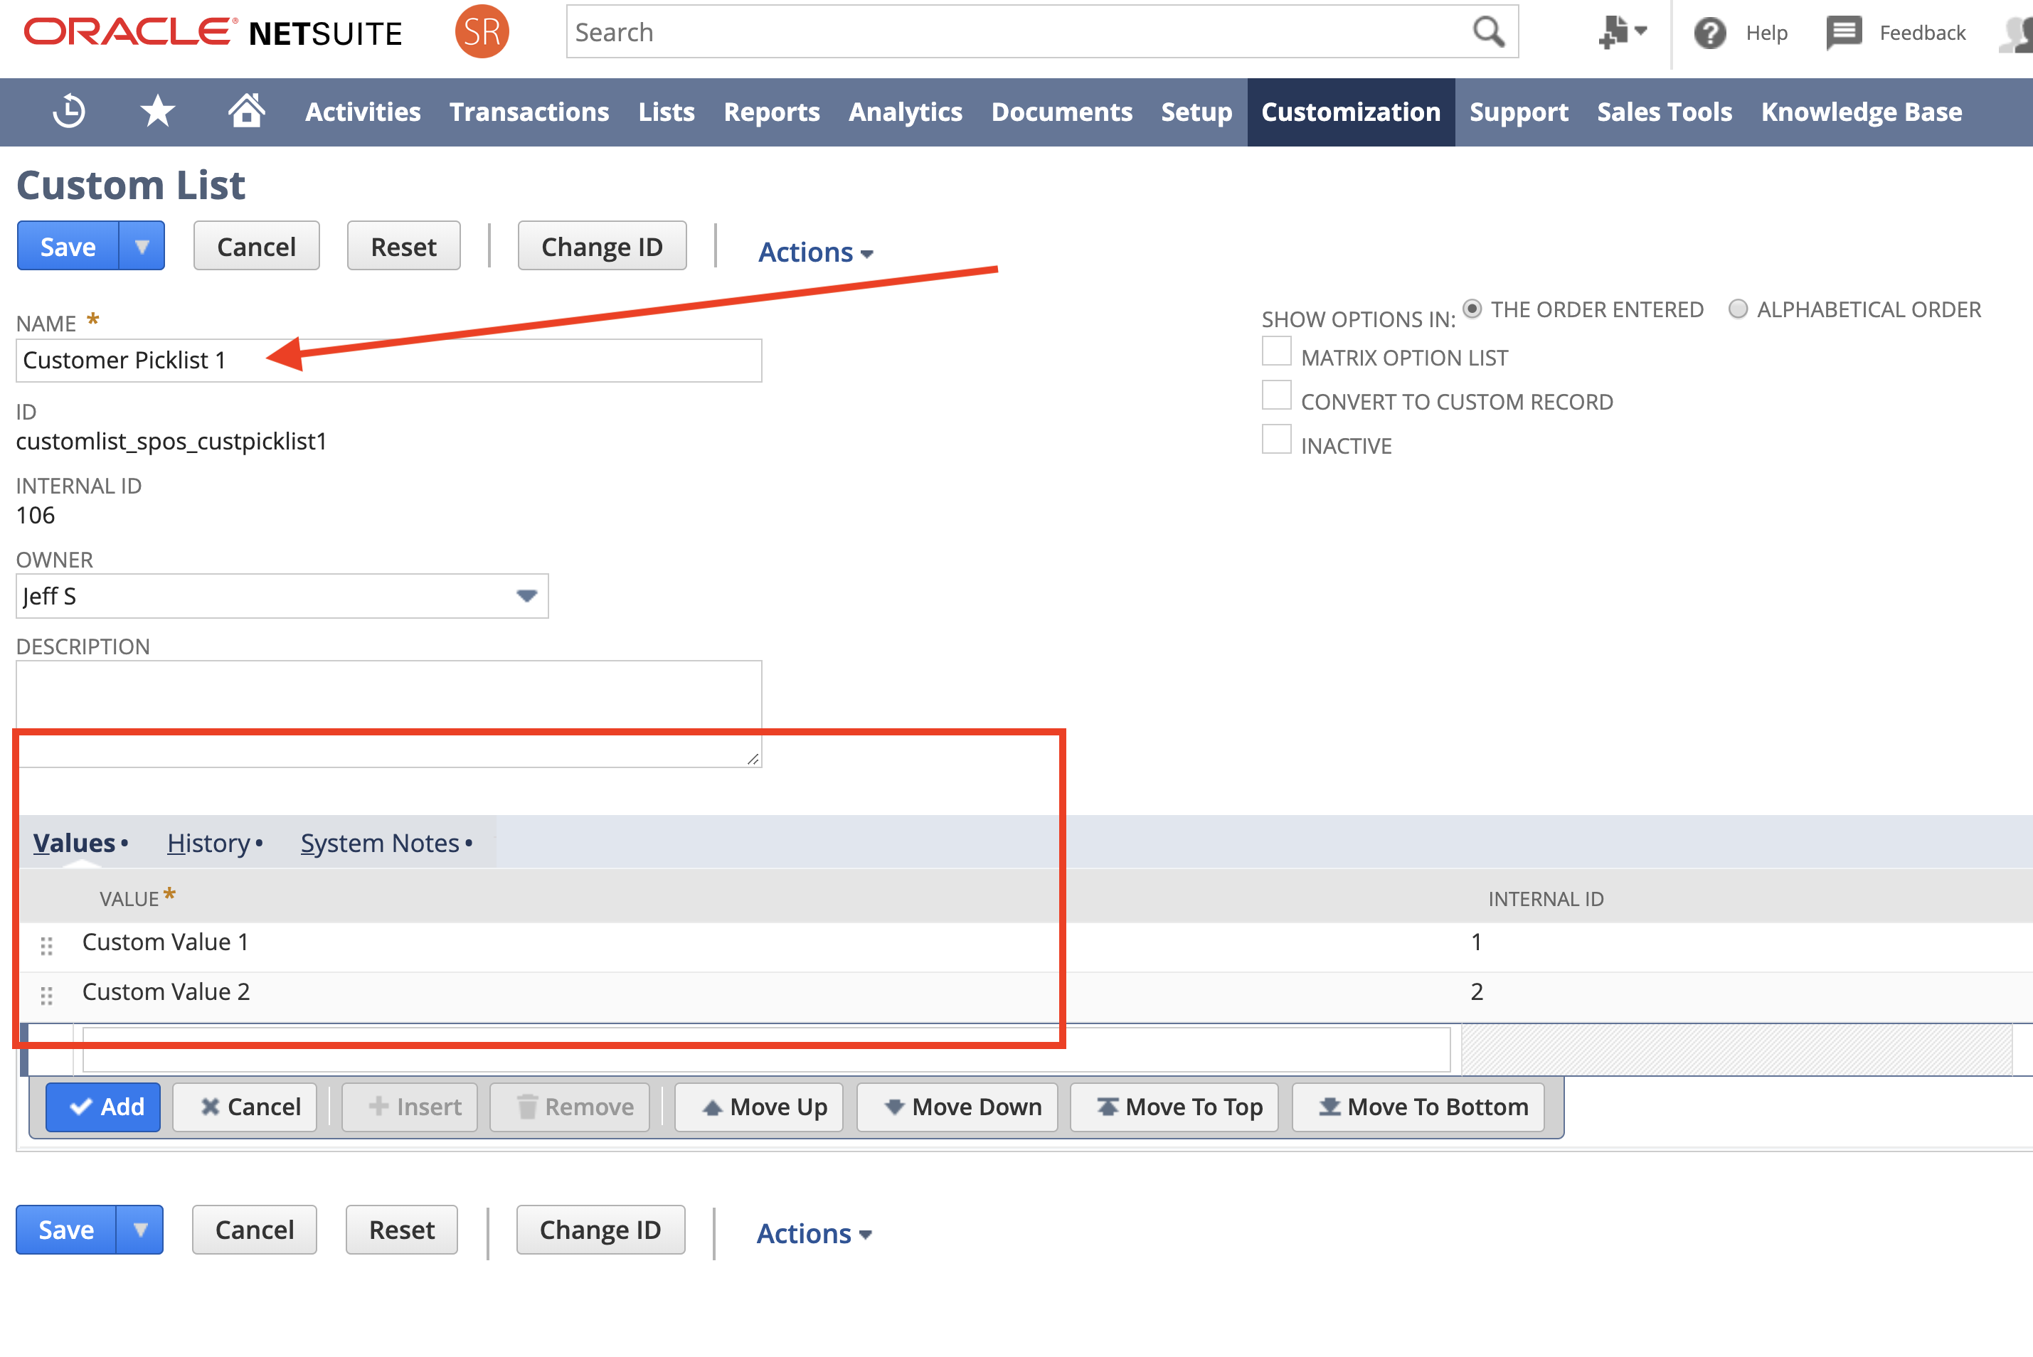The width and height of the screenshot is (2033, 1357).
Task: Enable the Matrix Option List checkbox
Action: pos(1275,352)
